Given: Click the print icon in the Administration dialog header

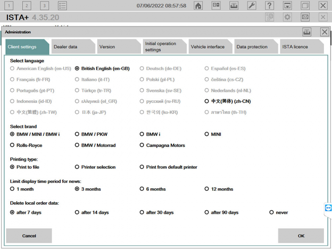Looking at the screenshot, I should [307, 32].
